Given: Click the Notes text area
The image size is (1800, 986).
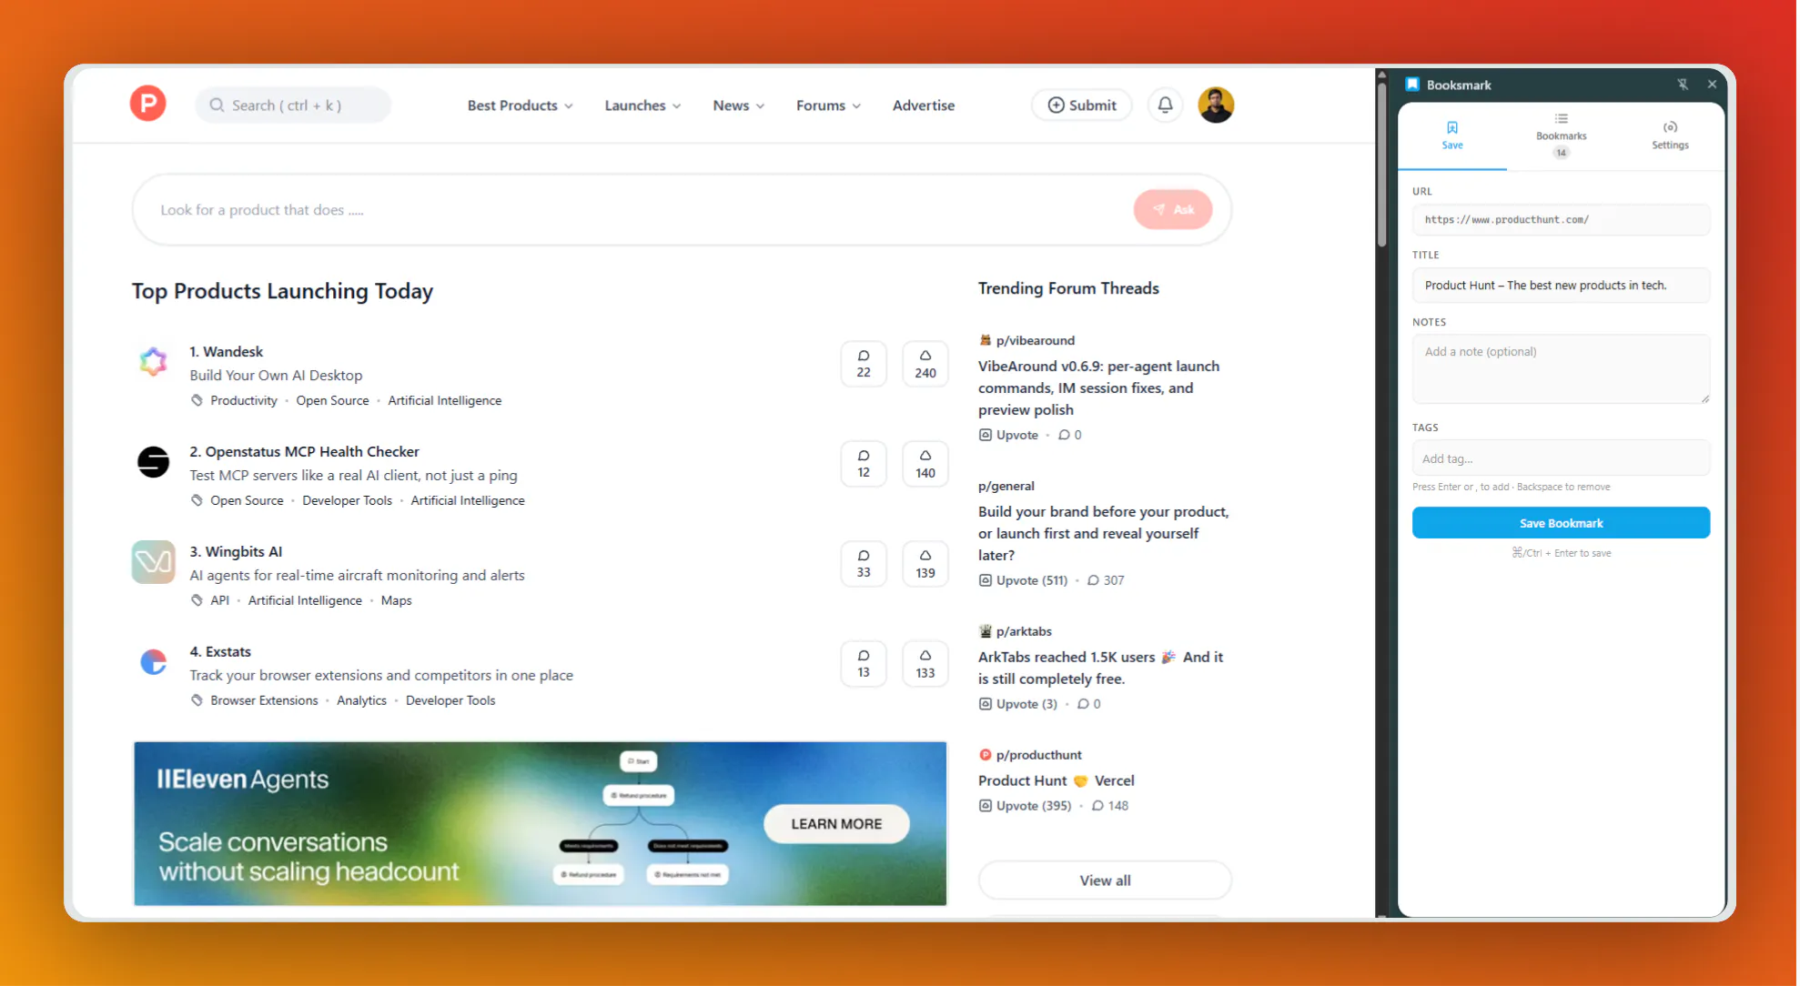Looking at the screenshot, I should click(1561, 368).
